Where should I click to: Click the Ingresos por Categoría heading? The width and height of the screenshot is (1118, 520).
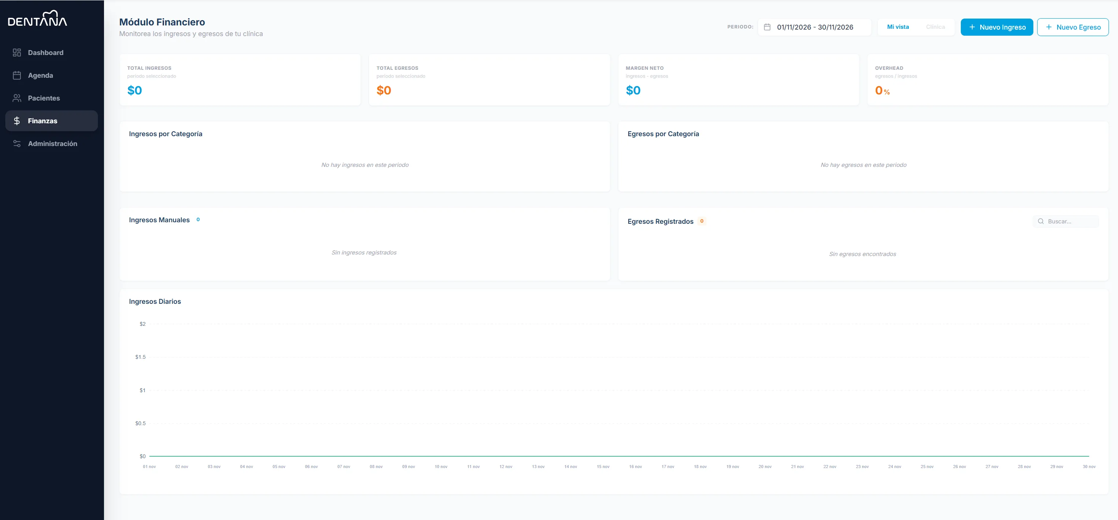pos(166,134)
